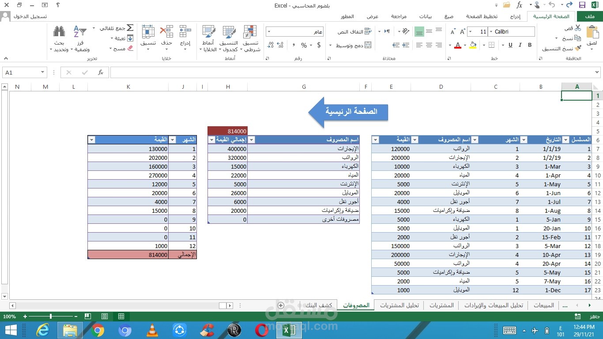Open Format as Table (التنسيق كجدول)
Screen dimensions: 603x339
click(229, 38)
